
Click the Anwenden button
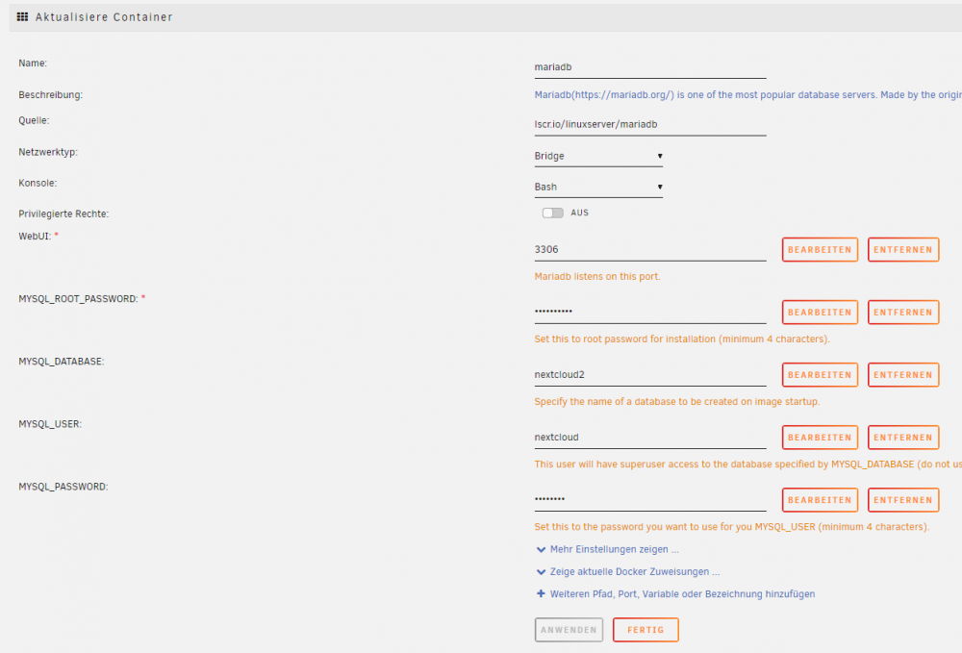(569, 630)
